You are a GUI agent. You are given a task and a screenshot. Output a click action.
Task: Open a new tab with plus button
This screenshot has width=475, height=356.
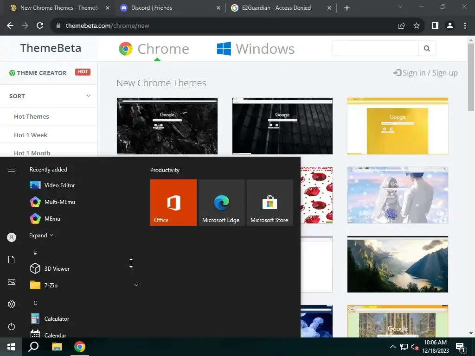347,8
